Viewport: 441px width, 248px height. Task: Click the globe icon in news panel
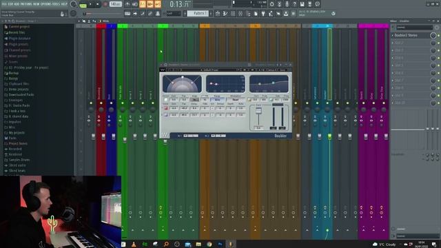coord(334,14)
